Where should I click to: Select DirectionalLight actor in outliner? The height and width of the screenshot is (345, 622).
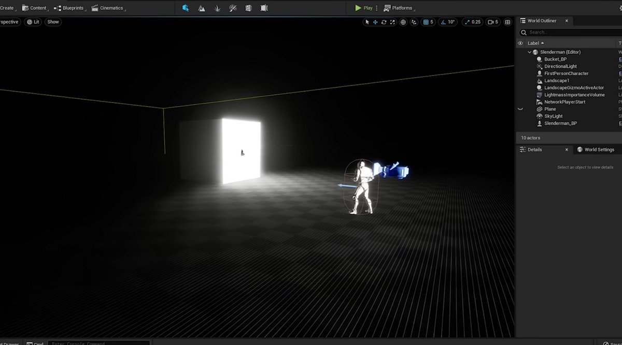(560, 66)
